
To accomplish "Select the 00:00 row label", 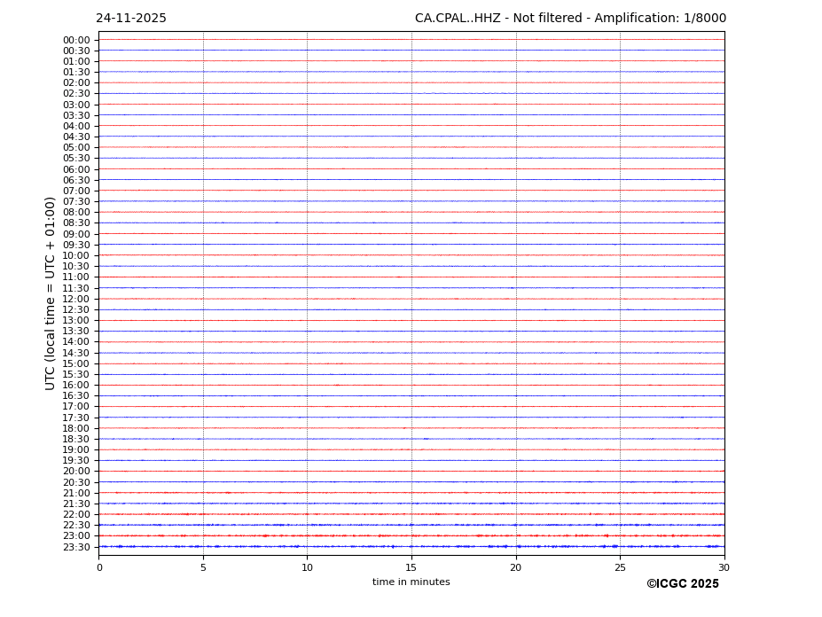I will pyautogui.click(x=76, y=40).
